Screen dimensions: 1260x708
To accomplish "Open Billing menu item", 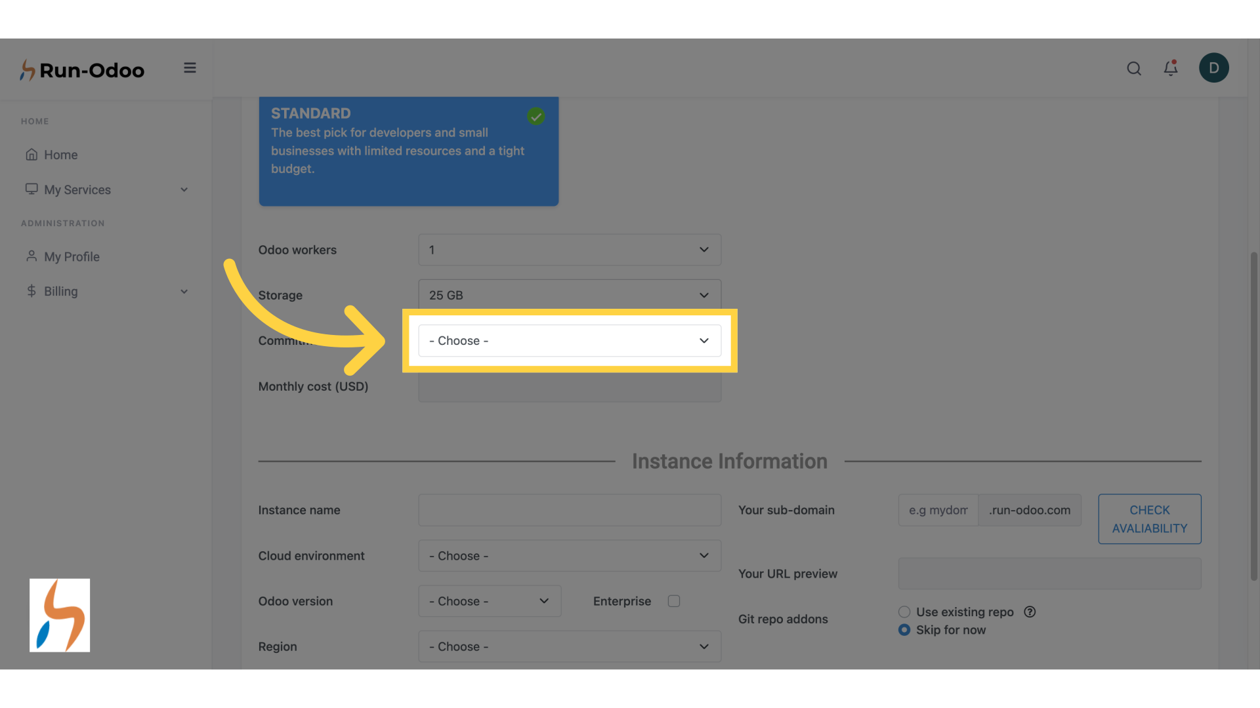I will (x=60, y=291).
